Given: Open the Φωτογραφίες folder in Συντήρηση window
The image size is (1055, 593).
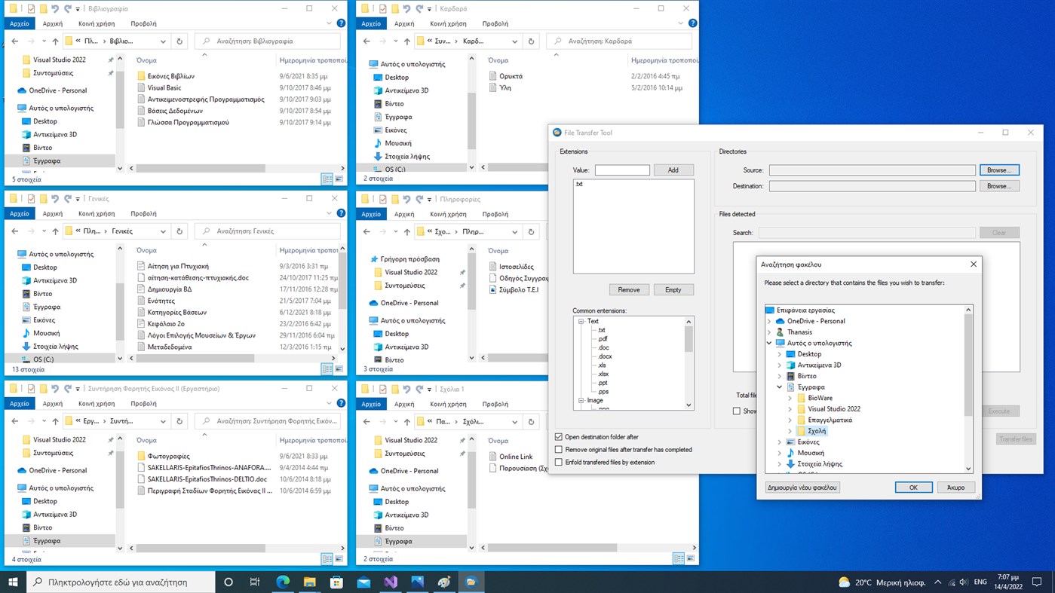Looking at the screenshot, I should click(168, 456).
